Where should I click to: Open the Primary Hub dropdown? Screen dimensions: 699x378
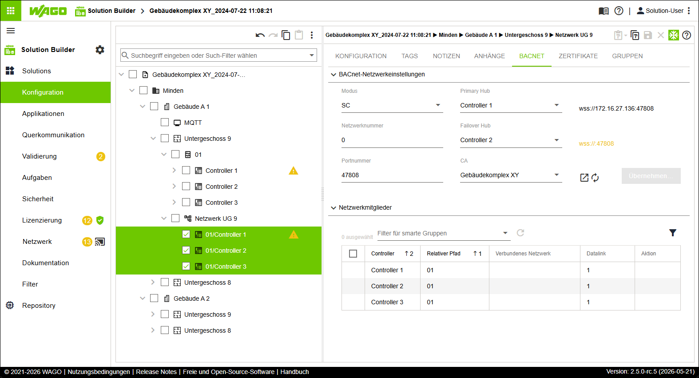tap(511, 105)
